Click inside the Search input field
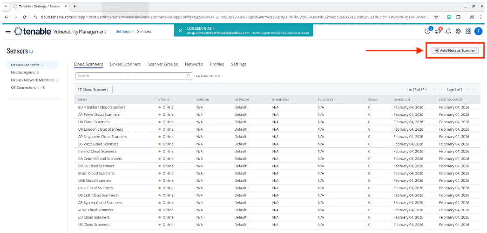 134,76
